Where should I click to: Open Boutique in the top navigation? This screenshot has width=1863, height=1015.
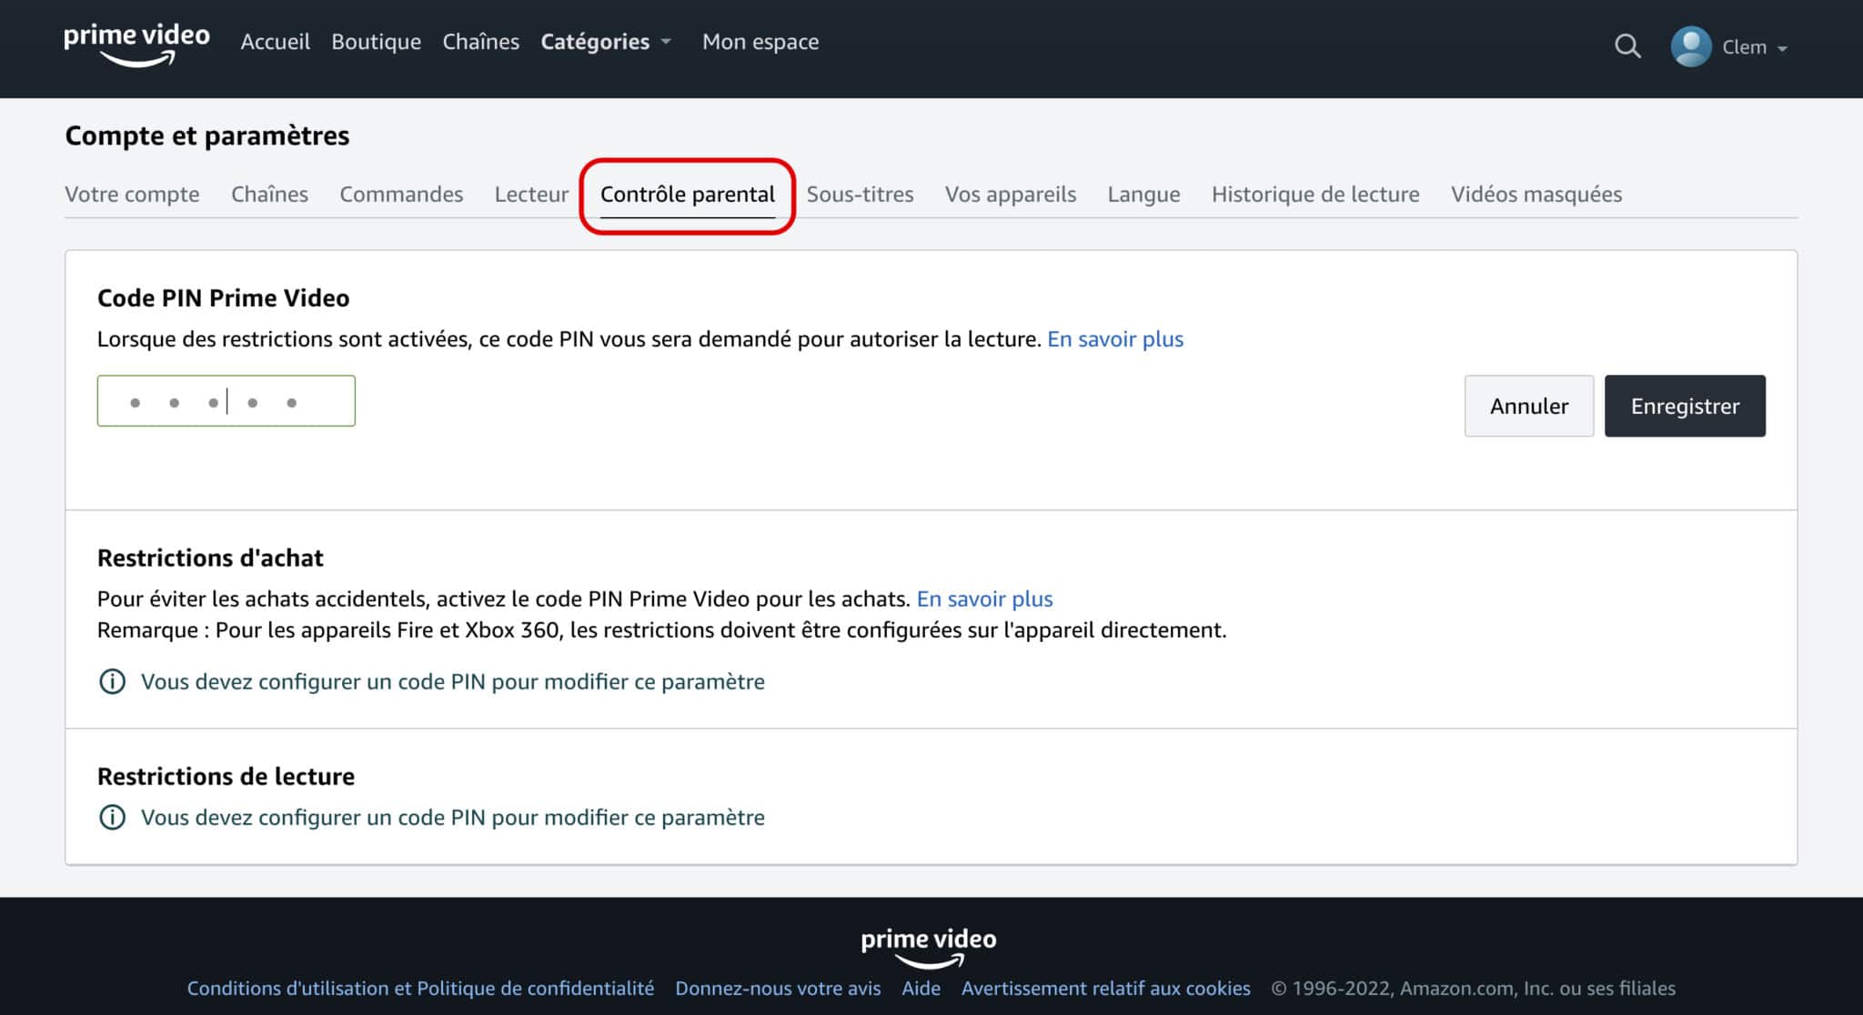click(x=376, y=42)
